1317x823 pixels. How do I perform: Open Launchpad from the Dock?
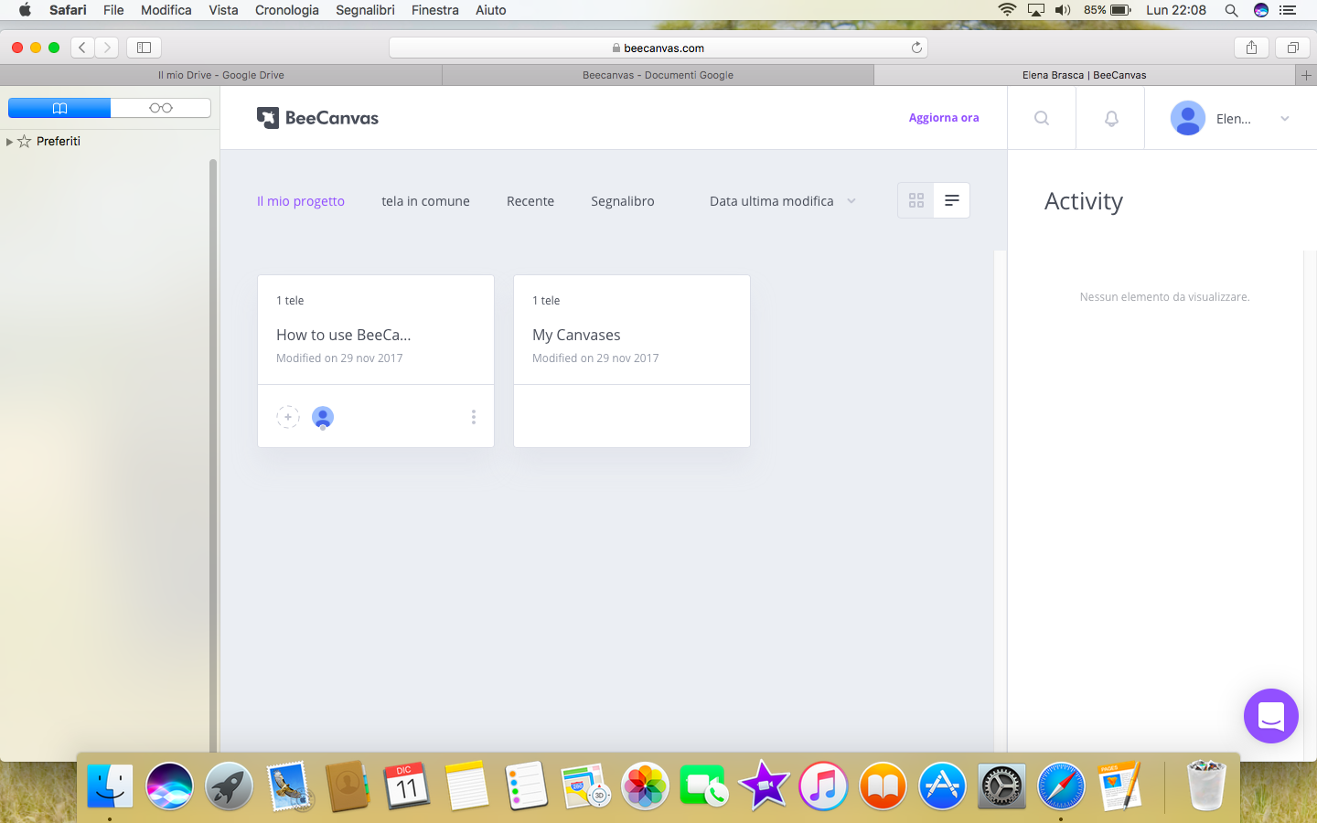point(229,786)
